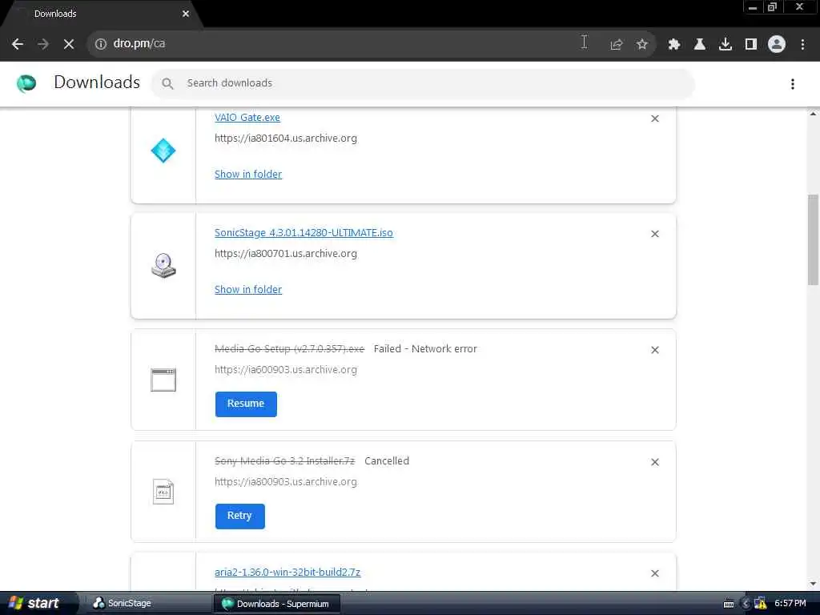
Task: Bookmark this page with the star
Action: click(x=642, y=45)
